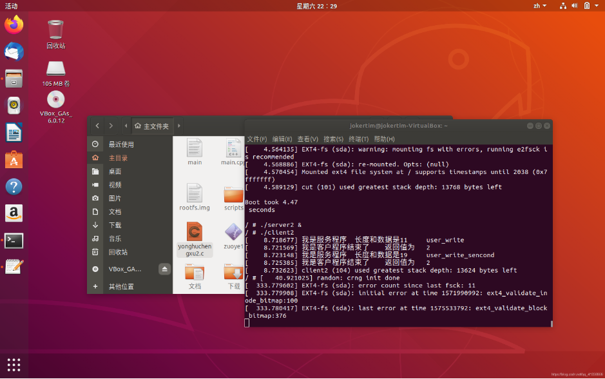Select zuoye1 file icon
Image resolution: width=605 pixels, height=379 pixels.
pyautogui.click(x=233, y=236)
